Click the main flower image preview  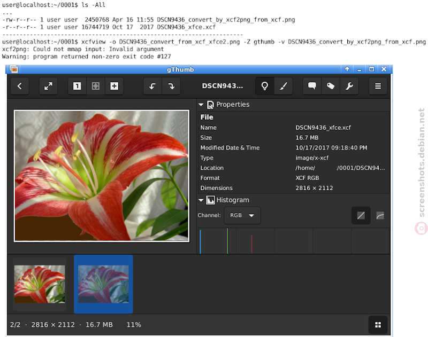click(x=102, y=176)
